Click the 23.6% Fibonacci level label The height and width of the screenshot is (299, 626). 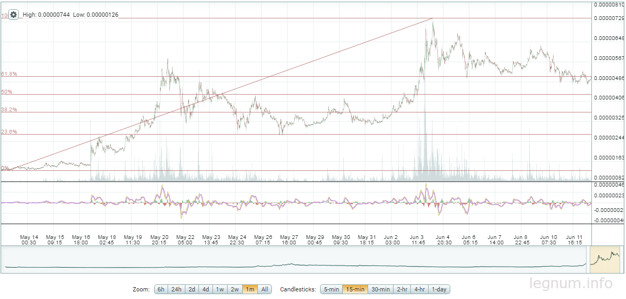coord(9,132)
